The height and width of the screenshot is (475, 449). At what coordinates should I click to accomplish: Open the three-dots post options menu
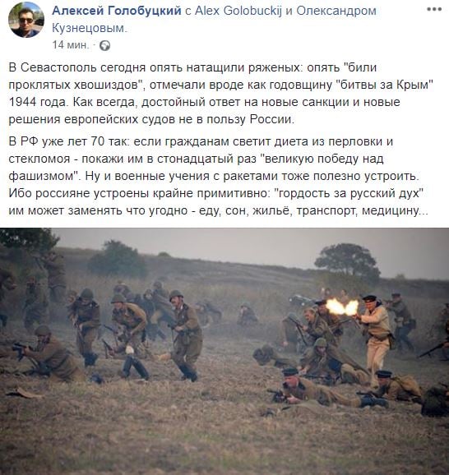click(434, 9)
